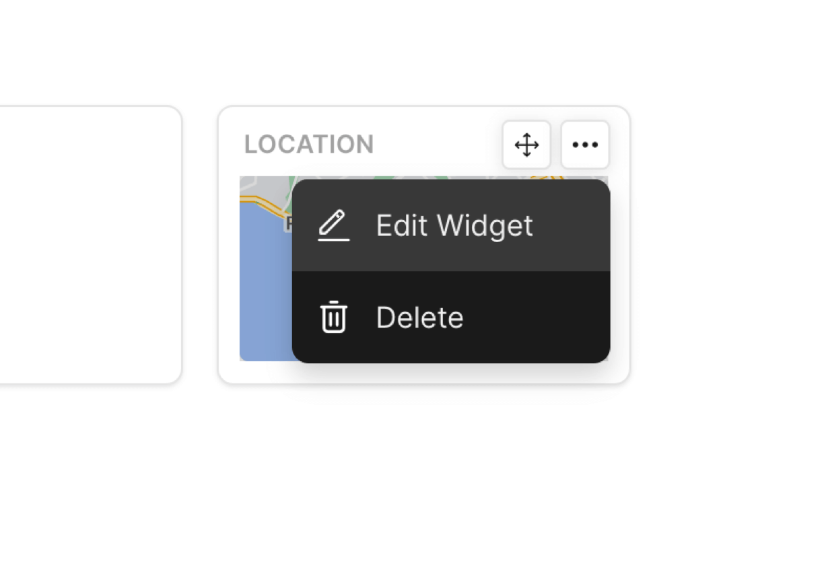Remove the Location widget using the trash icon
Image resolution: width=828 pixels, height=563 pixels.
coord(333,317)
